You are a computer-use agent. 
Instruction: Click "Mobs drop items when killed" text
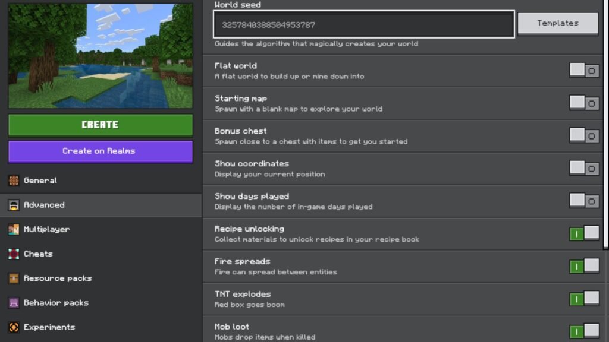(265, 337)
